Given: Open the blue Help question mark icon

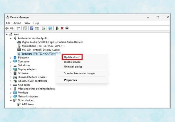Looking at the screenshot, I should click(32, 28).
